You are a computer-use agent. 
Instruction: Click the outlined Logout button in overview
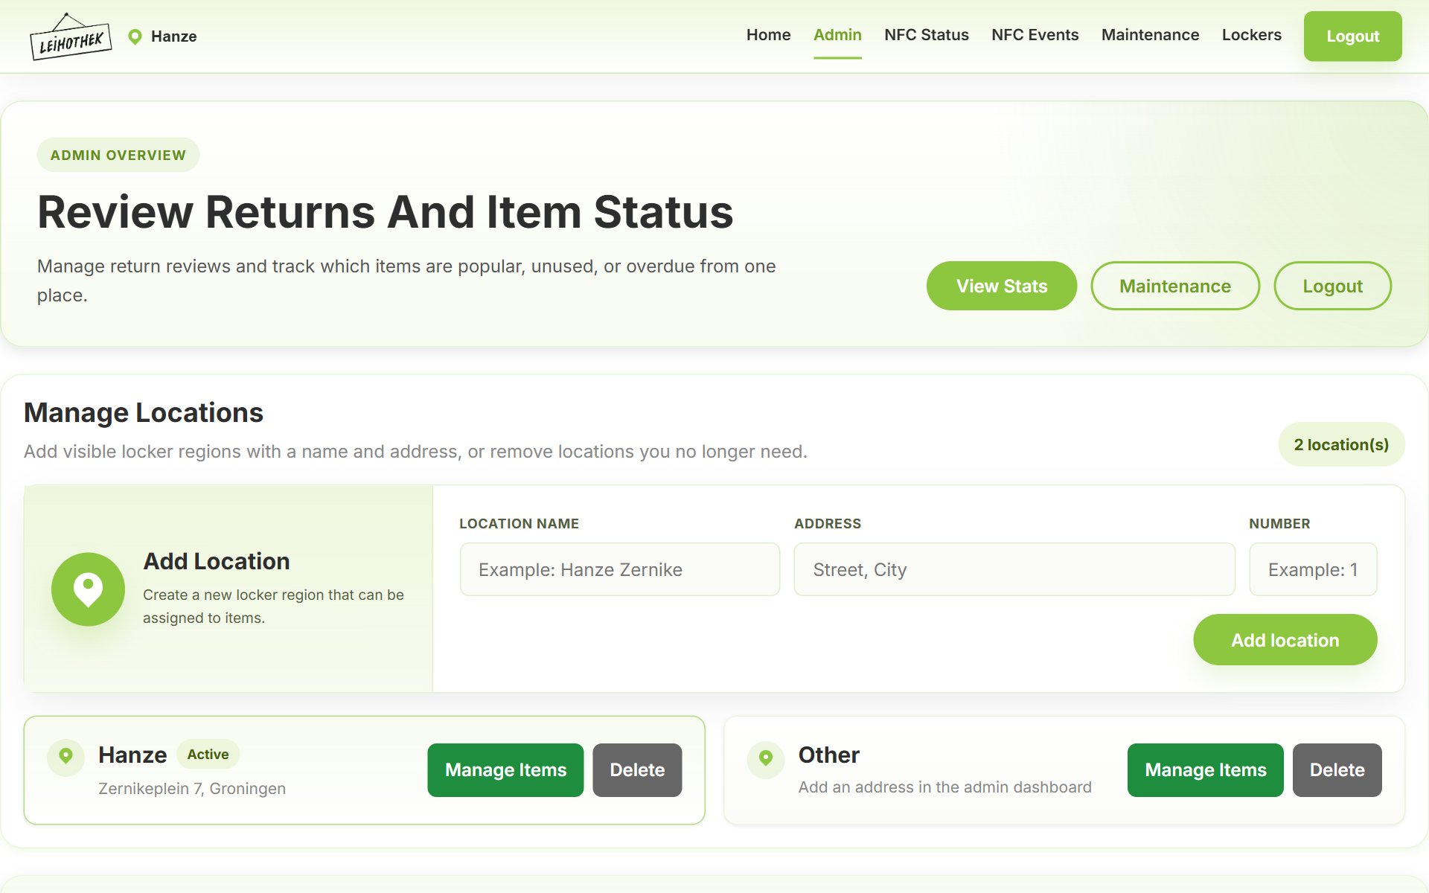click(x=1332, y=286)
